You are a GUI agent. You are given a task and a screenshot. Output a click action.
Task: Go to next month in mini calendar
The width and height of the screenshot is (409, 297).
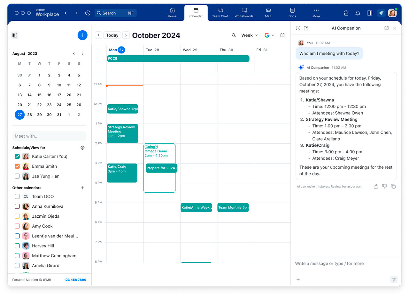point(83,54)
